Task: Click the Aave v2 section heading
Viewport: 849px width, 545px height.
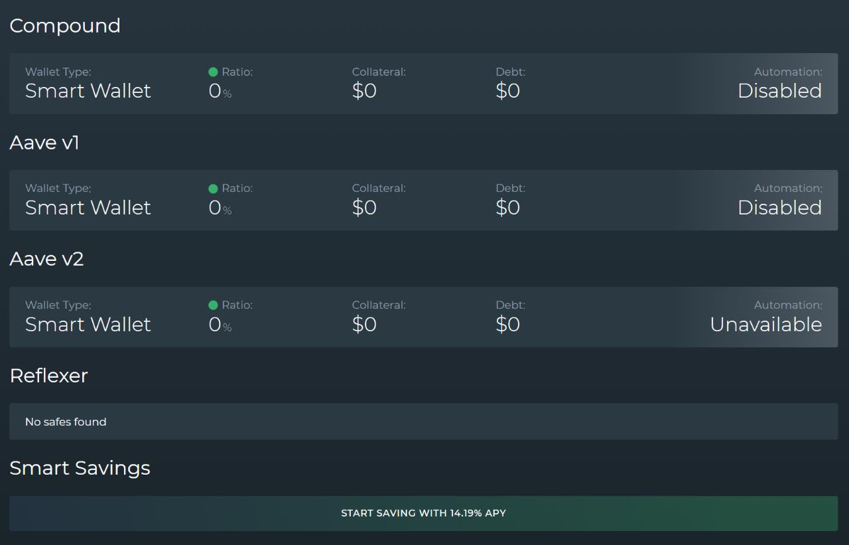Action: 46,259
